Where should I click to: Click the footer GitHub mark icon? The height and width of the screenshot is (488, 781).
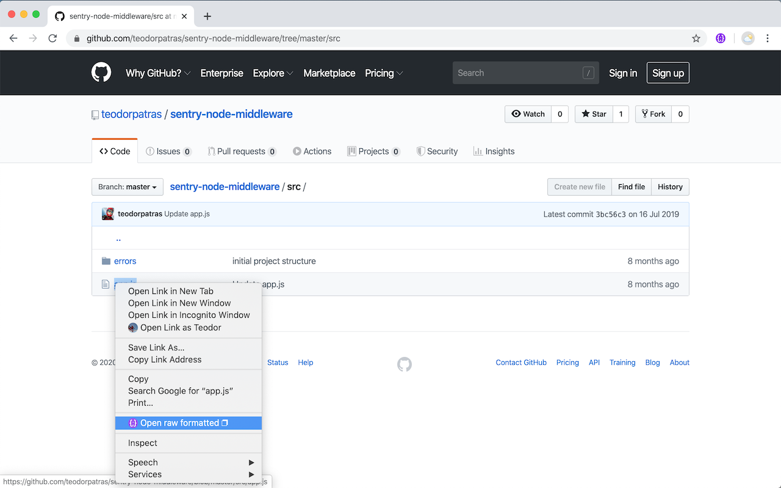point(405,365)
